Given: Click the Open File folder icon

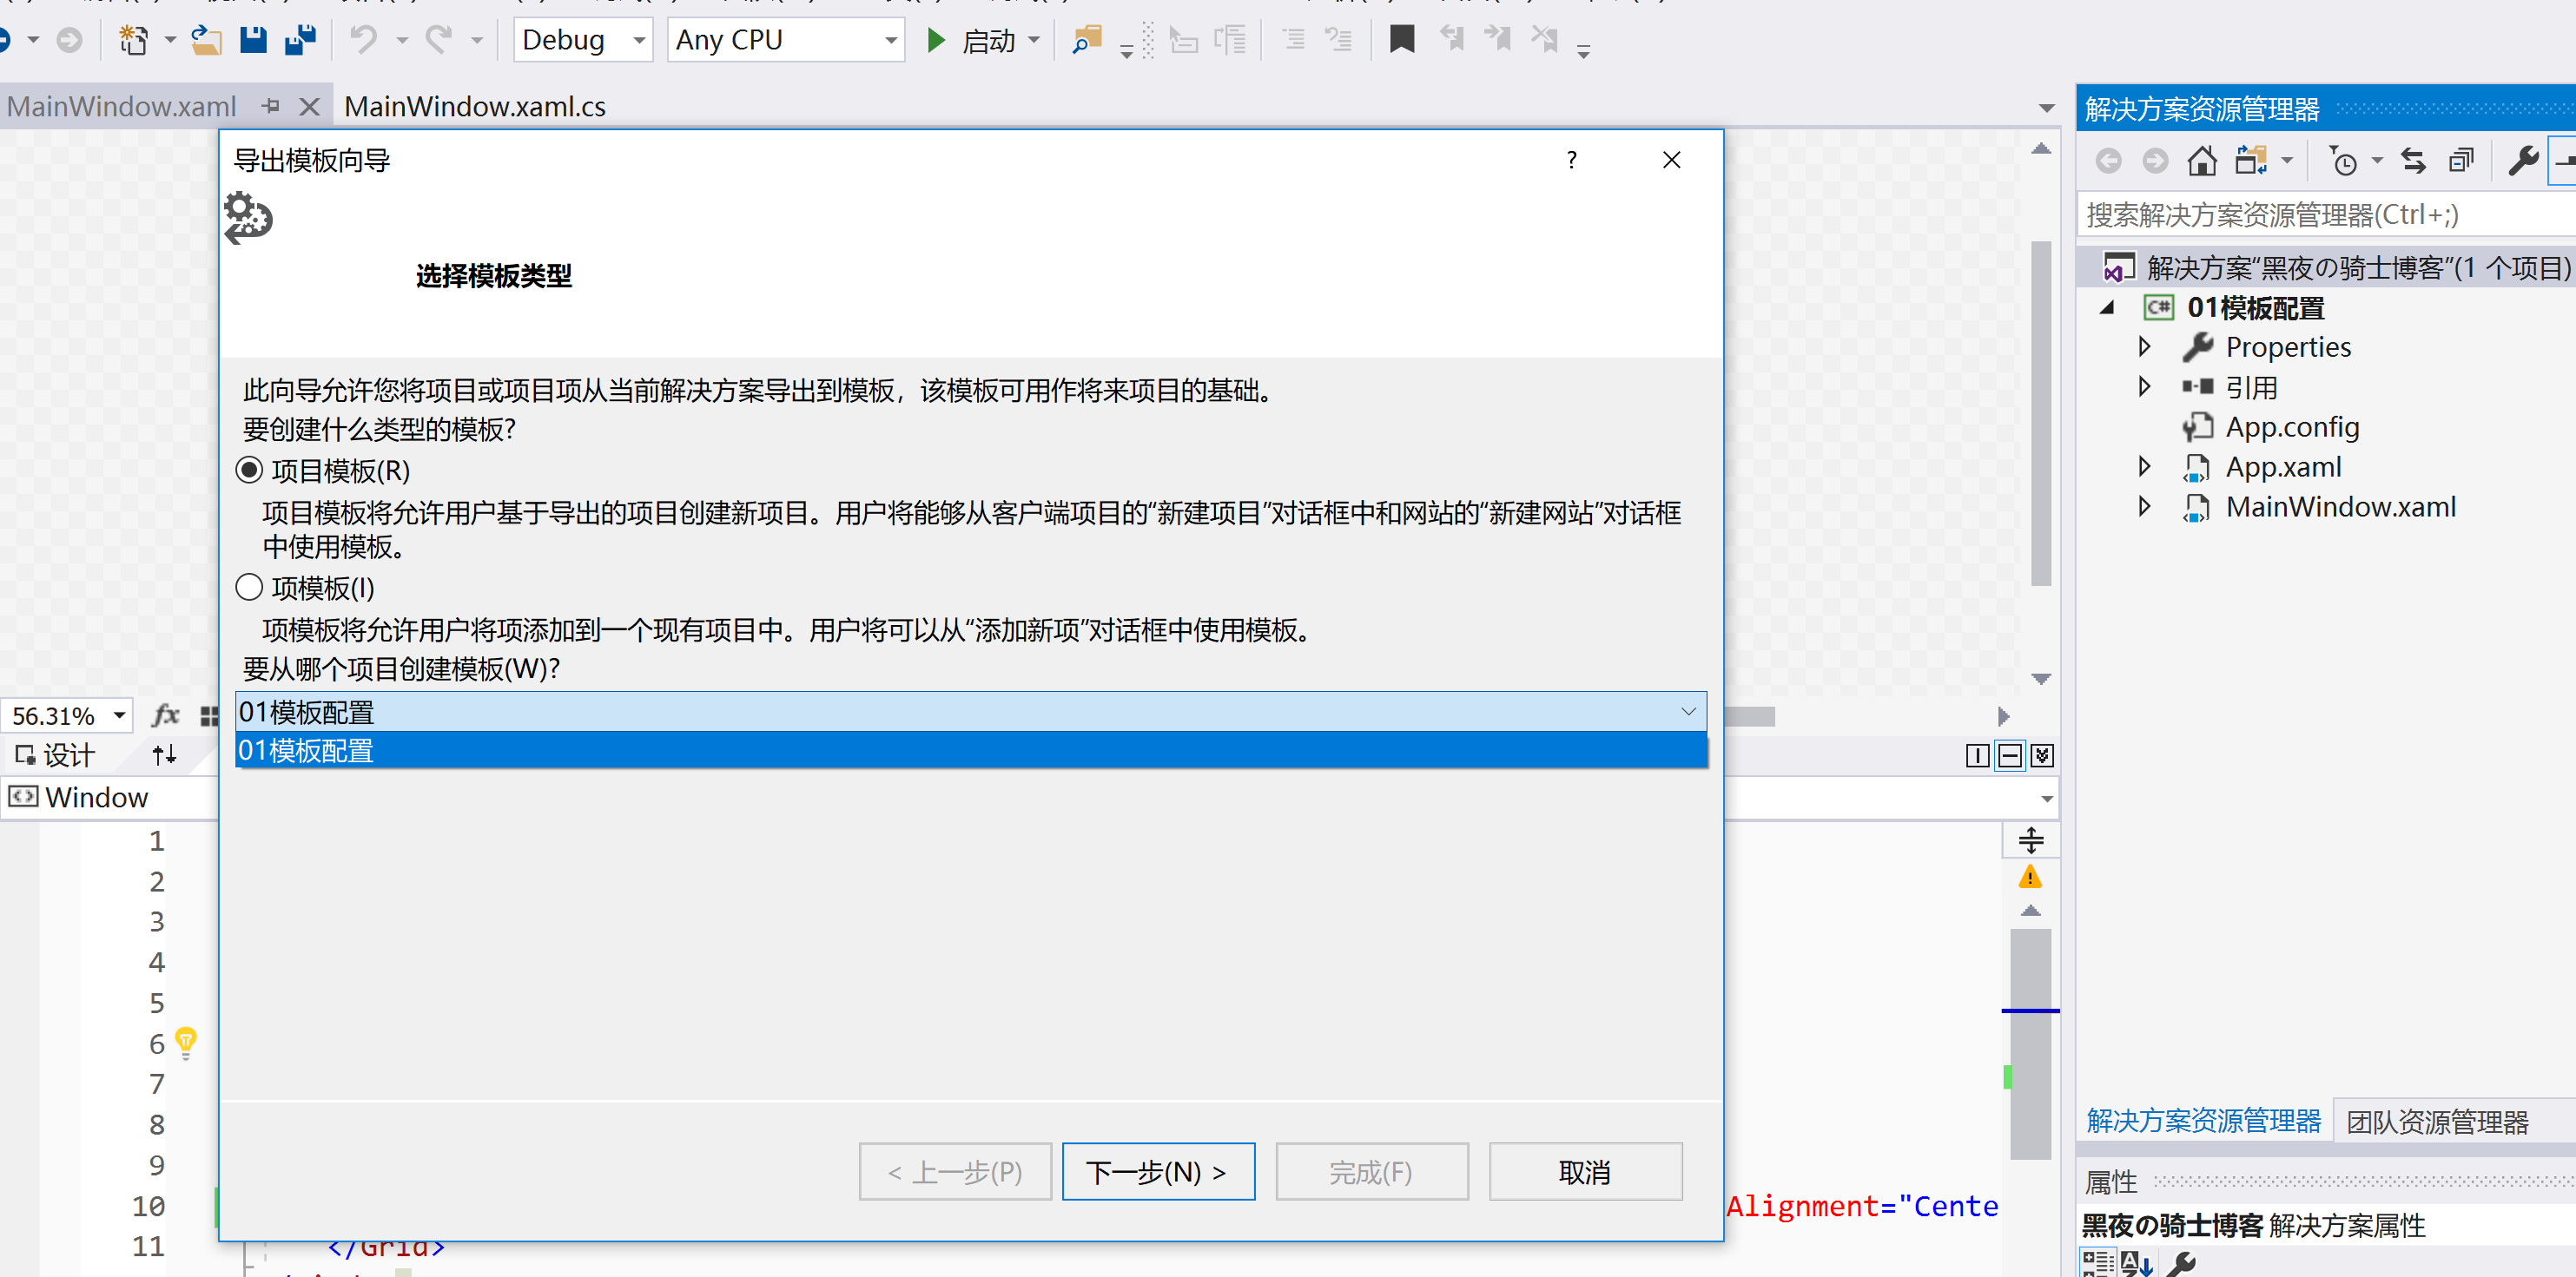Looking at the screenshot, I should pyautogui.click(x=206, y=40).
